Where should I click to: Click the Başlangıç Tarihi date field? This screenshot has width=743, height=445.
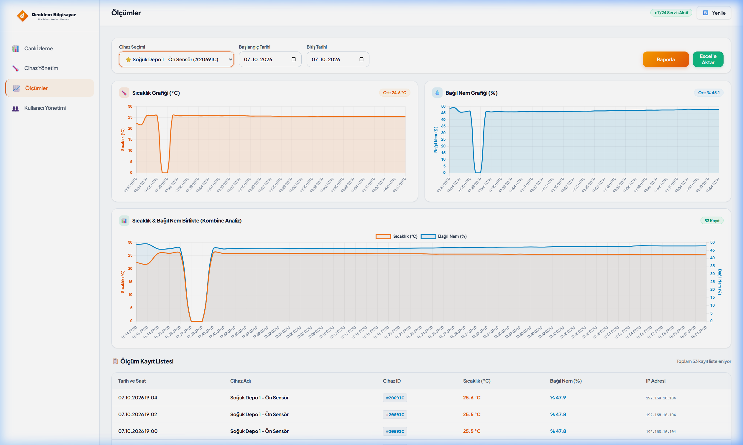pos(270,59)
